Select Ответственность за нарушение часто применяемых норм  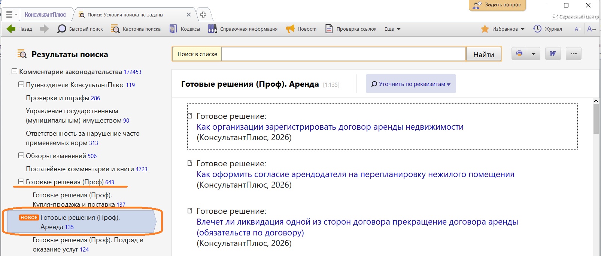pyautogui.click(x=82, y=138)
